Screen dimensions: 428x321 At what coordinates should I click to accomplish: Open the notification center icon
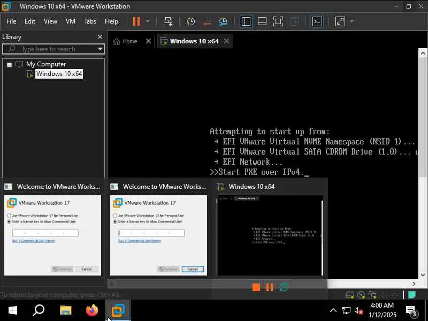tap(411, 311)
